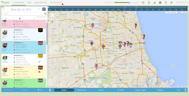Click the green pushpin on Rudy Gay card
189x96 pixels.
pos(39,62)
